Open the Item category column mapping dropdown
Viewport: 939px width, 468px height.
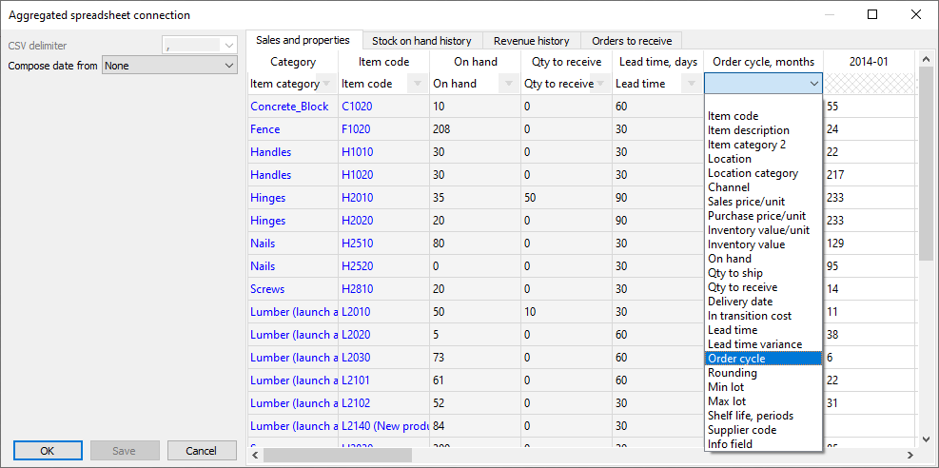(326, 84)
